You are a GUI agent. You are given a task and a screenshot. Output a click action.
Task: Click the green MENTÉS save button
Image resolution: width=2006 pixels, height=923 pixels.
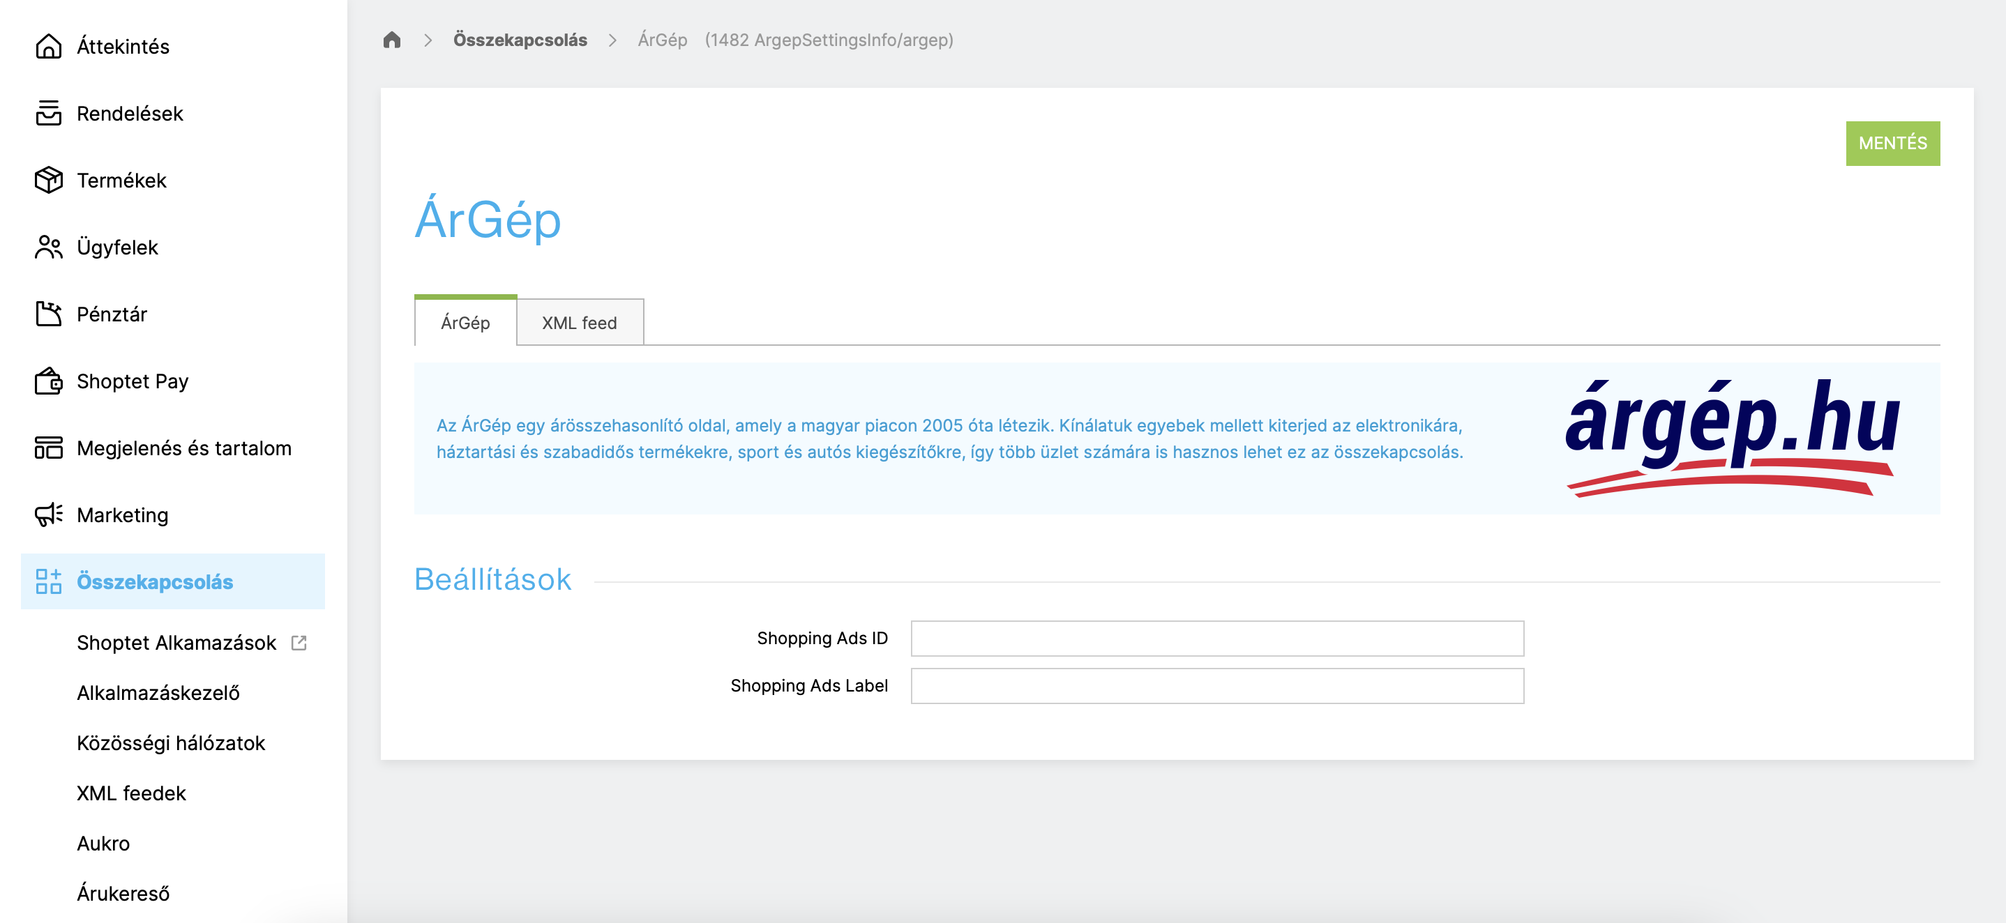pyautogui.click(x=1893, y=143)
